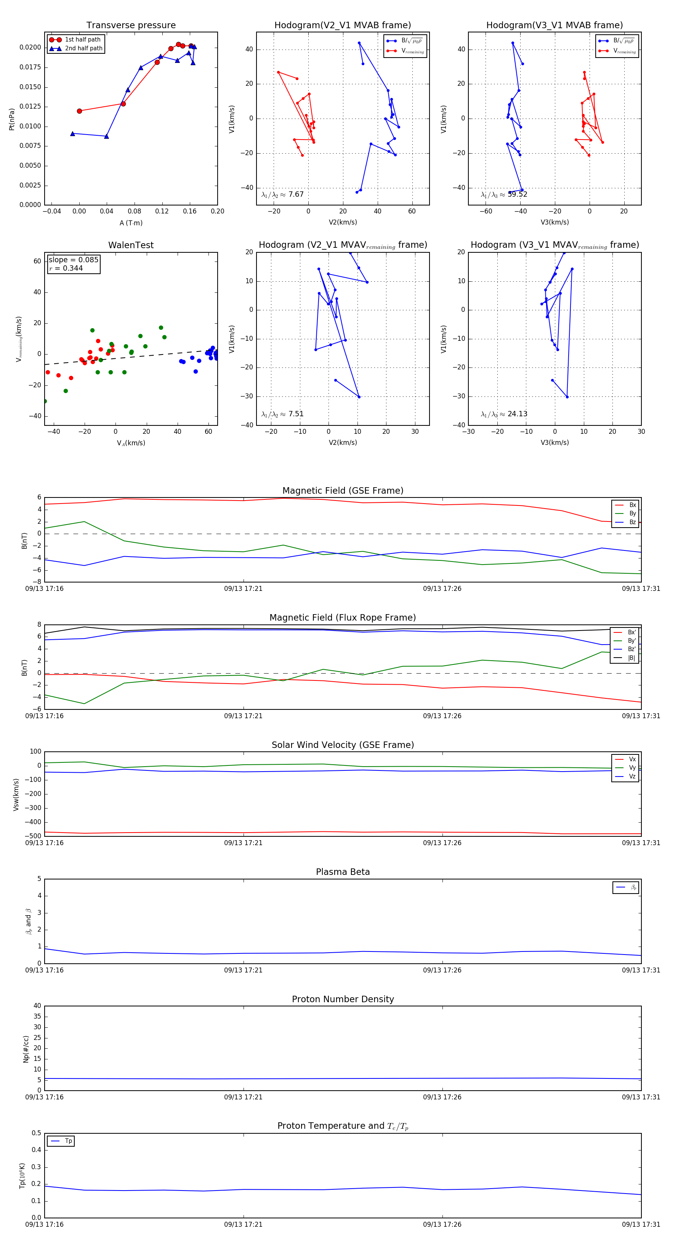Click 'slope = 0.085' annotation
686x1258 pixels.
pos(73,260)
